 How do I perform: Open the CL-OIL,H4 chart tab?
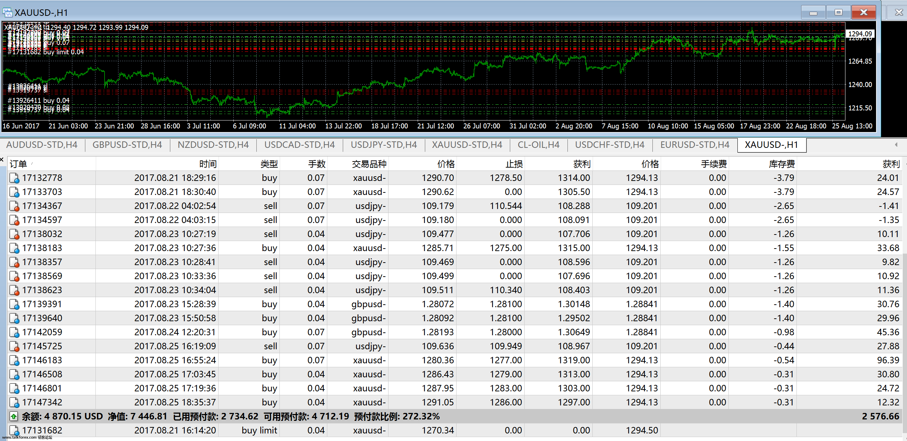pyautogui.click(x=539, y=145)
